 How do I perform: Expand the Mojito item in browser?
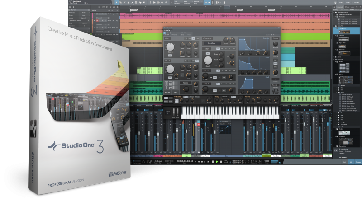click(335, 129)
